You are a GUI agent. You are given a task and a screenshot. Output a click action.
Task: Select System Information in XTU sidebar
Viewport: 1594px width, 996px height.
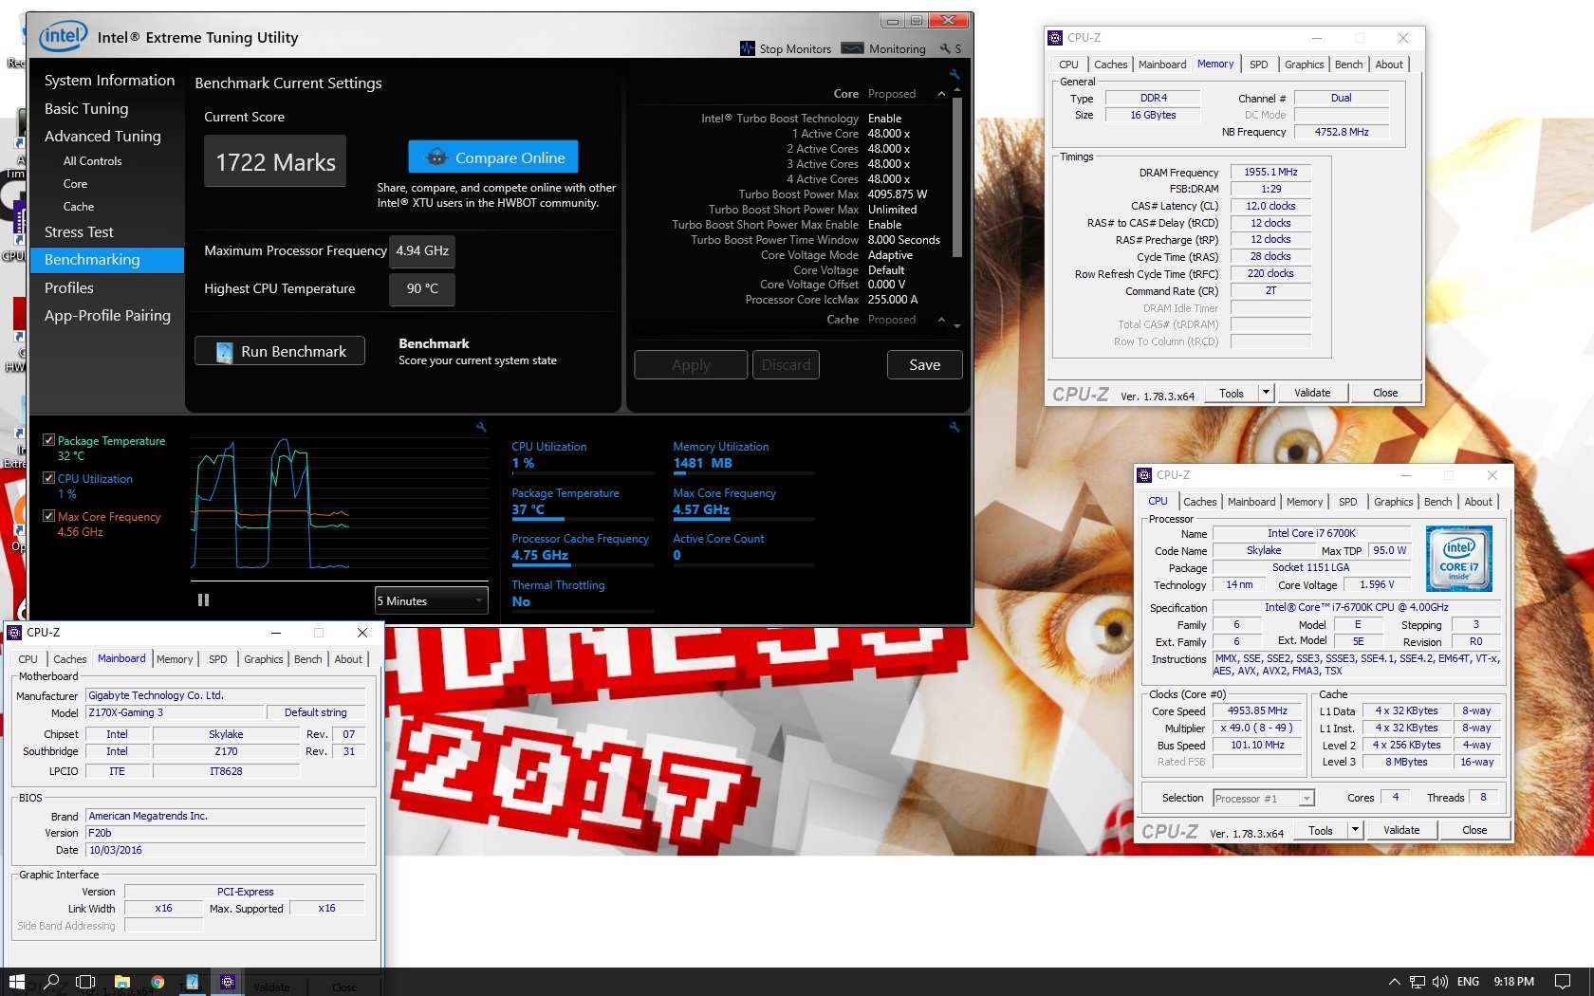(109, 81)
